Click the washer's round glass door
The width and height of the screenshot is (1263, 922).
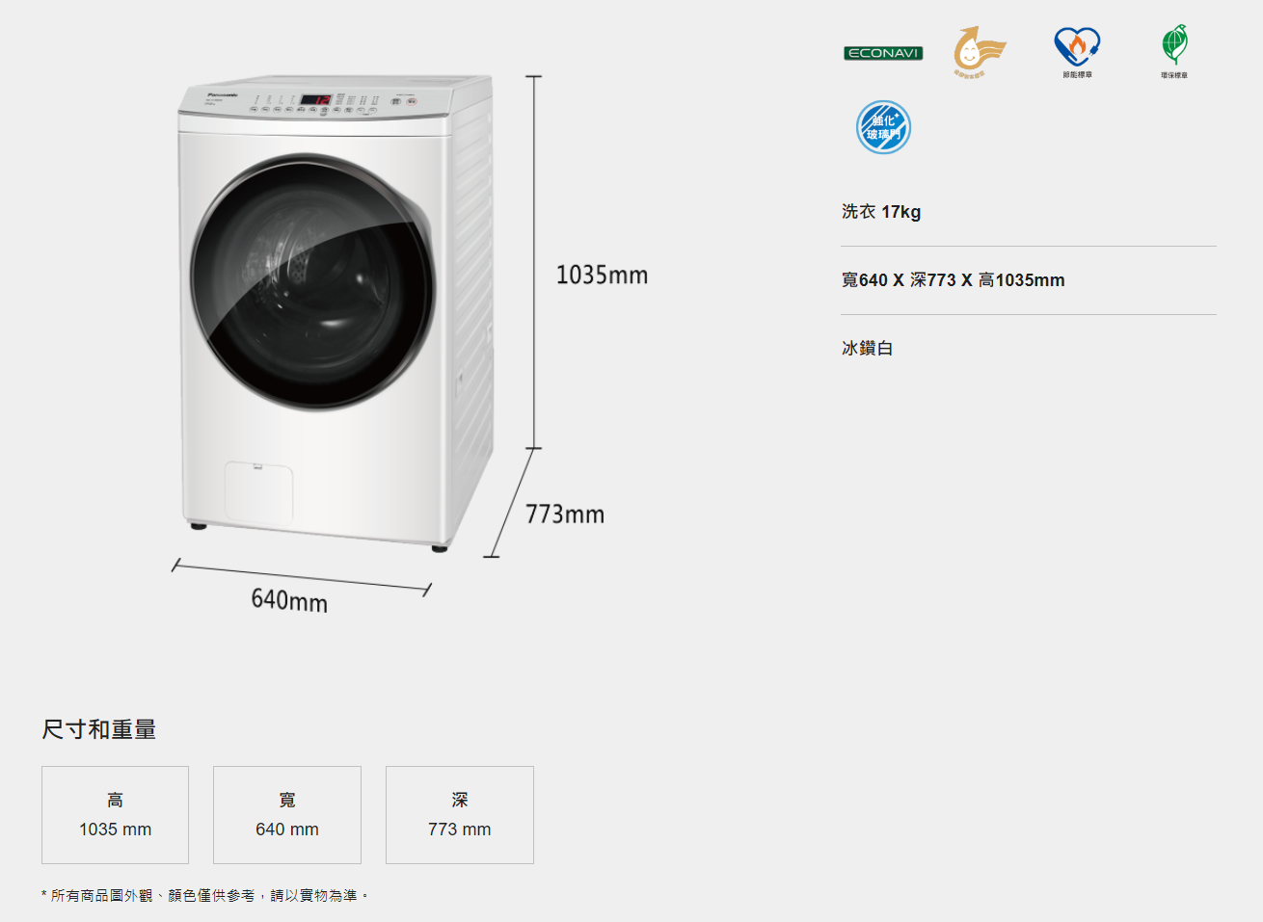(312, 282)
